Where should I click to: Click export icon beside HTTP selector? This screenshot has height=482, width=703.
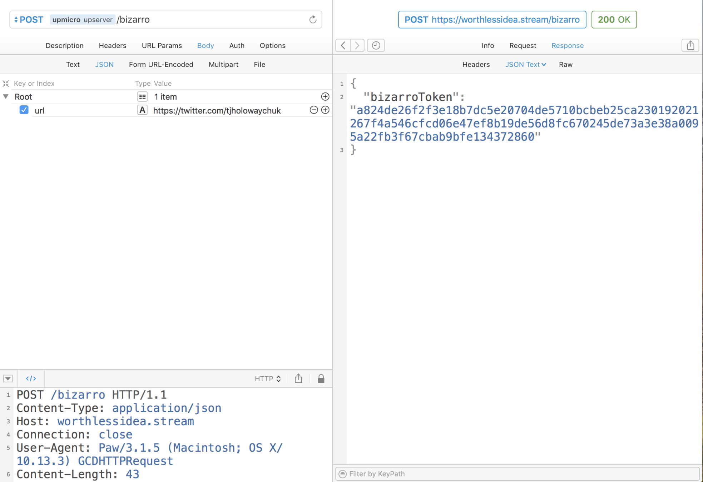(298, 378)
